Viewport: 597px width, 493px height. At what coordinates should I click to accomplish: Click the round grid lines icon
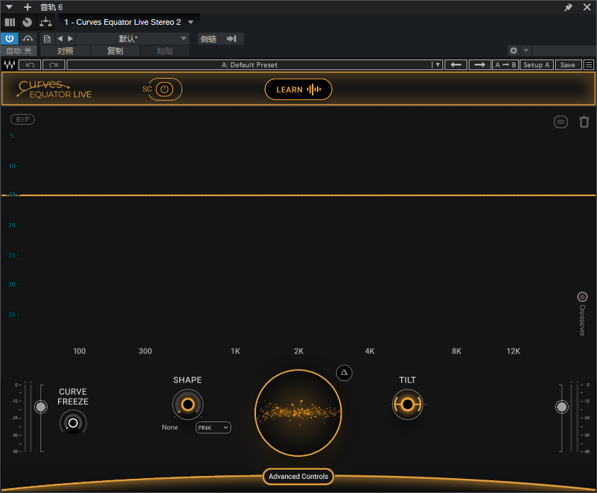tap(560, 122)
